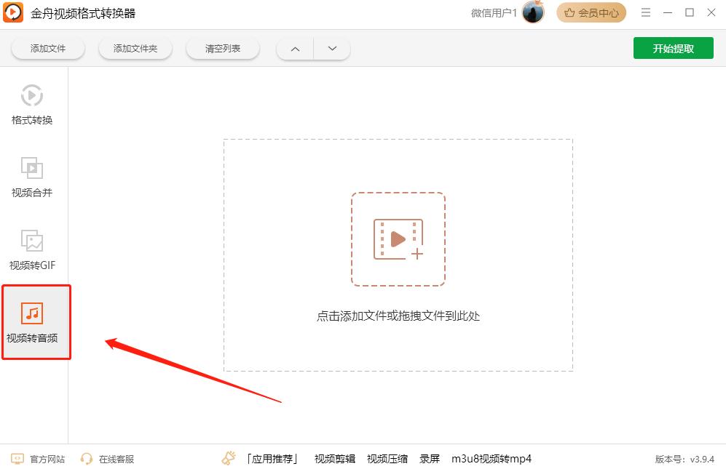Screen dimensions: 726x469
Task: Click the m3u8视频转mp4 link
Action: tap(490, 459)
